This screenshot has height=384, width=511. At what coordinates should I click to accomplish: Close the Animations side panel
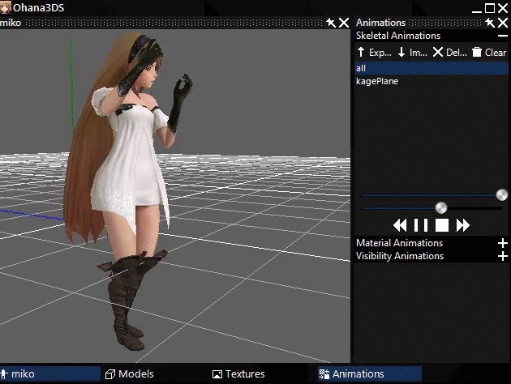pos(503,23)
